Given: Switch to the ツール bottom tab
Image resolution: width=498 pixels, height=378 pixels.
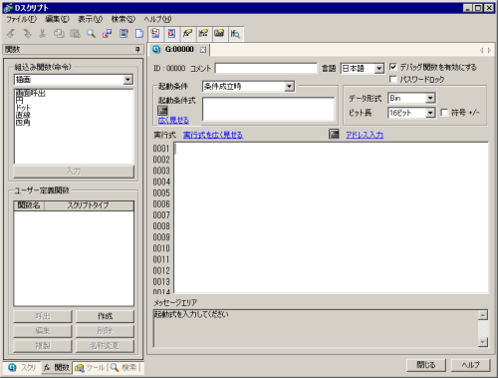Looking at the screenshot, I should point(91,367).
